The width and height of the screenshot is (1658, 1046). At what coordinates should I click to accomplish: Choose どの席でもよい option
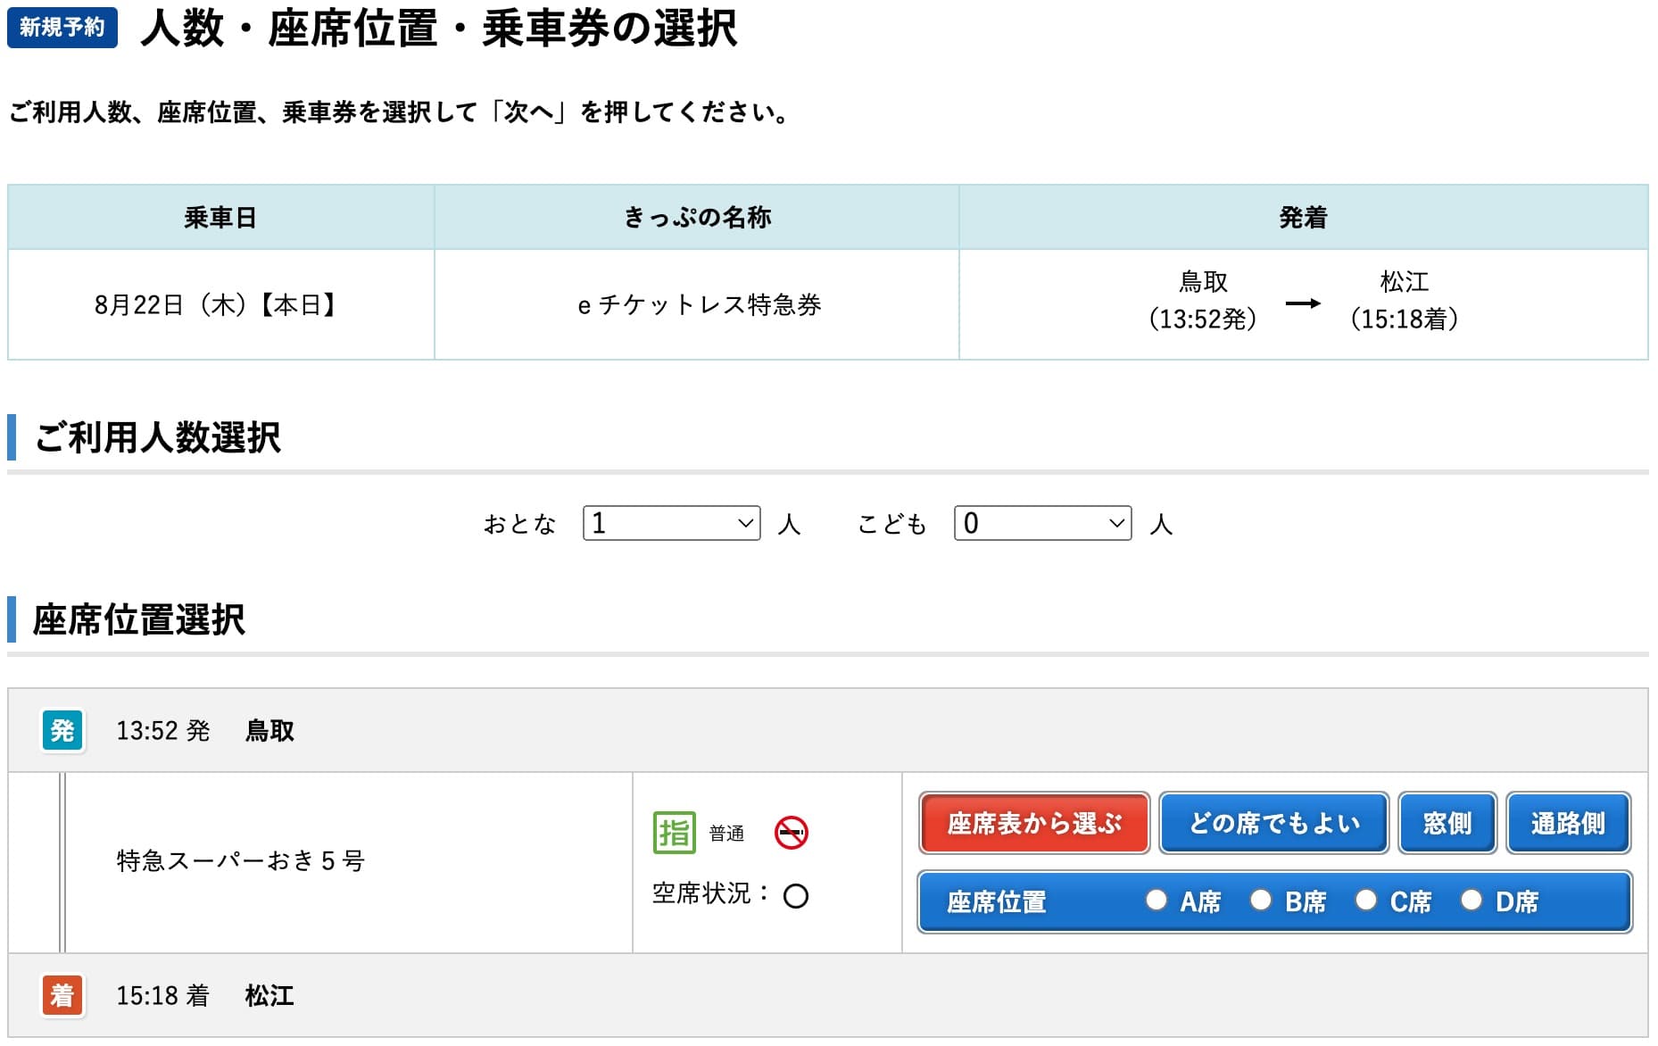pos(1274,823)
